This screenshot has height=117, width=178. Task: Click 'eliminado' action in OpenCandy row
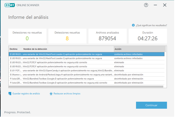coord(119,70)
